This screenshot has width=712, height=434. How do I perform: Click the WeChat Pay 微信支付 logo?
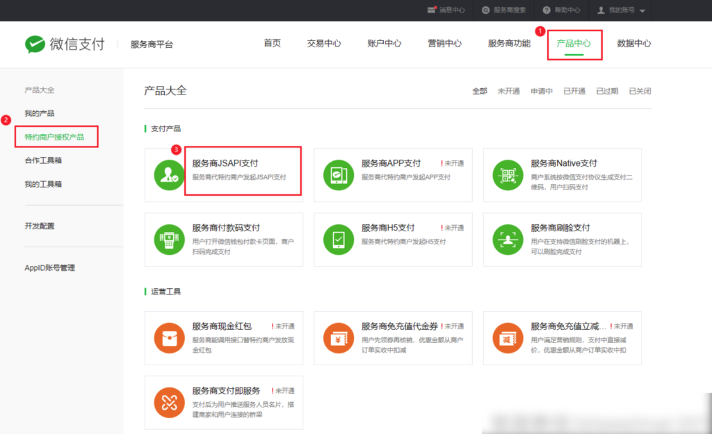pyautogui.click(x=65, y=44)
